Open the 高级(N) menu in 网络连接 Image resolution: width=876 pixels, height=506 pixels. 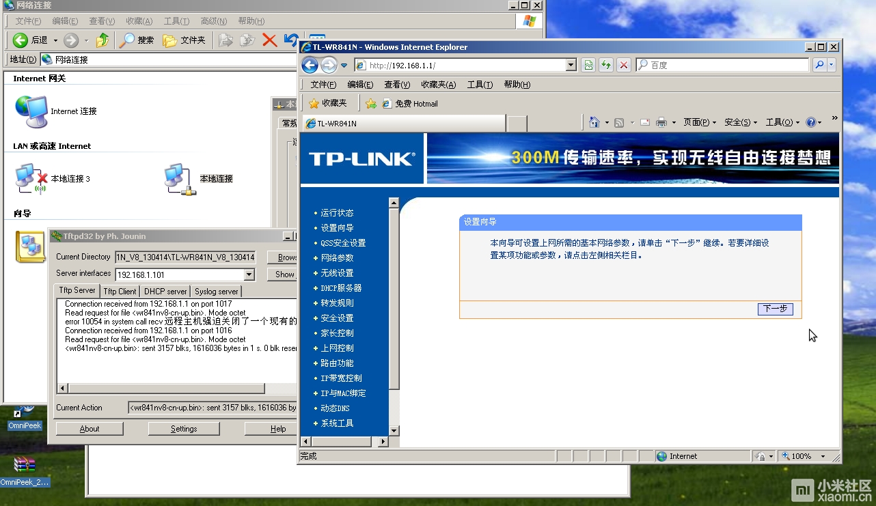(x=213, y=21)
